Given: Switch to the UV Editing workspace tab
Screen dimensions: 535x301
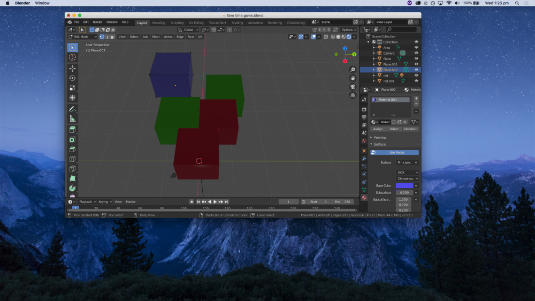Looking at the screenshot, I should 196,23.
